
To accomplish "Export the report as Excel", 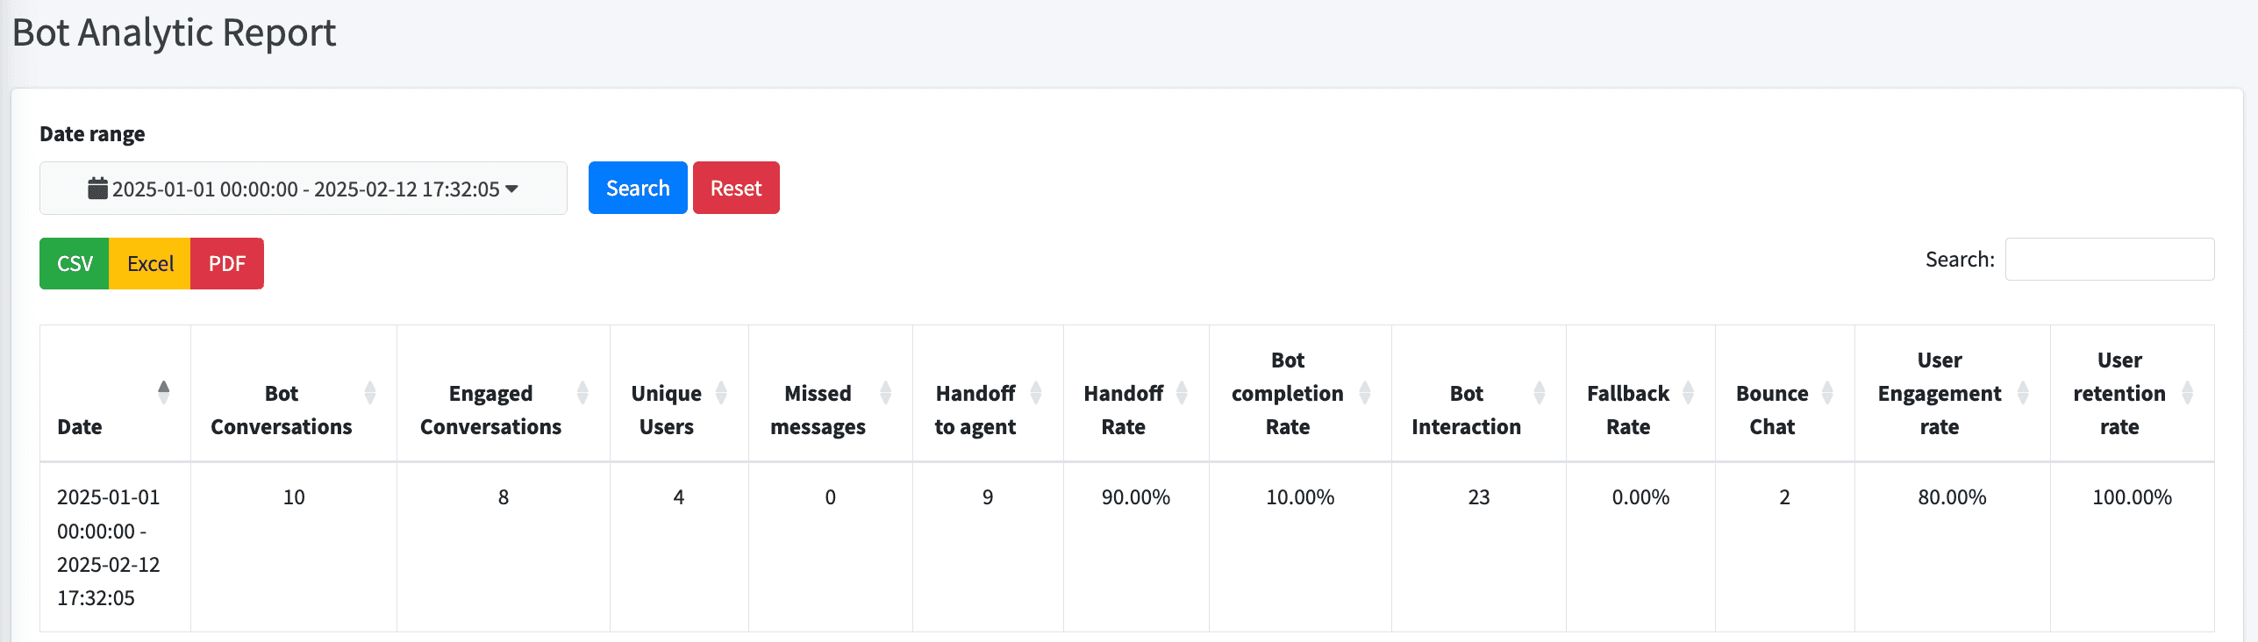I will pyautogui.click(x=150, y=263).
